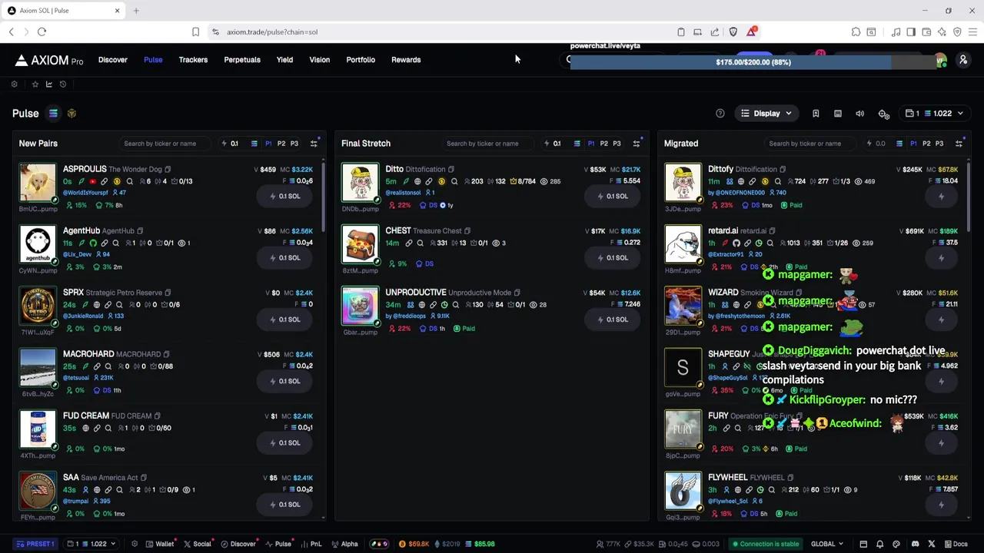This screenshot has width=984, height=553.
Task: Click the notification bell icon in bottom bar
Action: [x=879, y=544]
